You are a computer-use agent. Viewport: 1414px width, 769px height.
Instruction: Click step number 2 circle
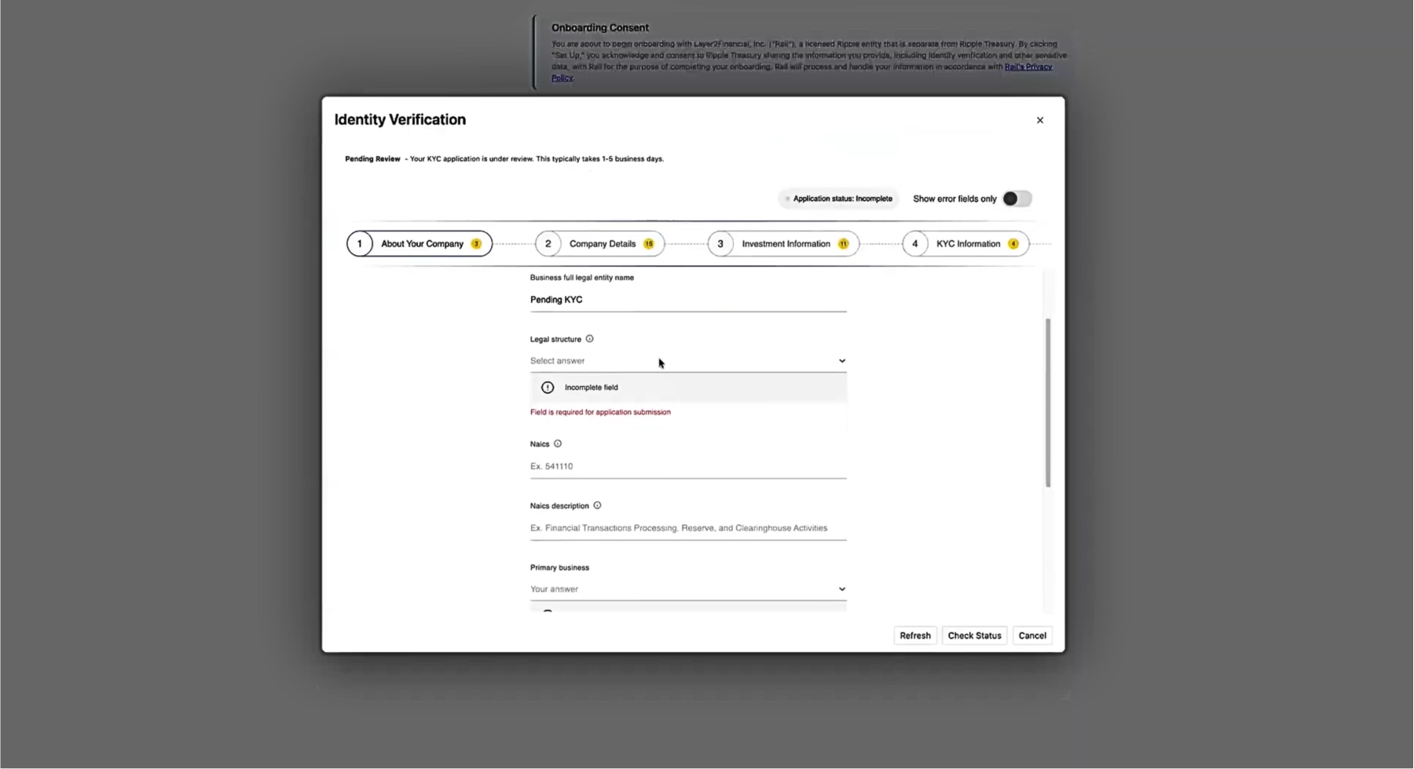548,243
